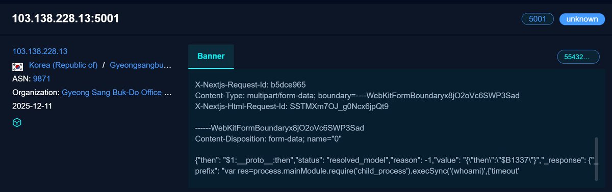Click the cube icon under the date

[x=17, y=123]
